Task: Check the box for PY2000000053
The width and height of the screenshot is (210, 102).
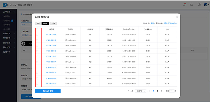Action: point(37,51)
